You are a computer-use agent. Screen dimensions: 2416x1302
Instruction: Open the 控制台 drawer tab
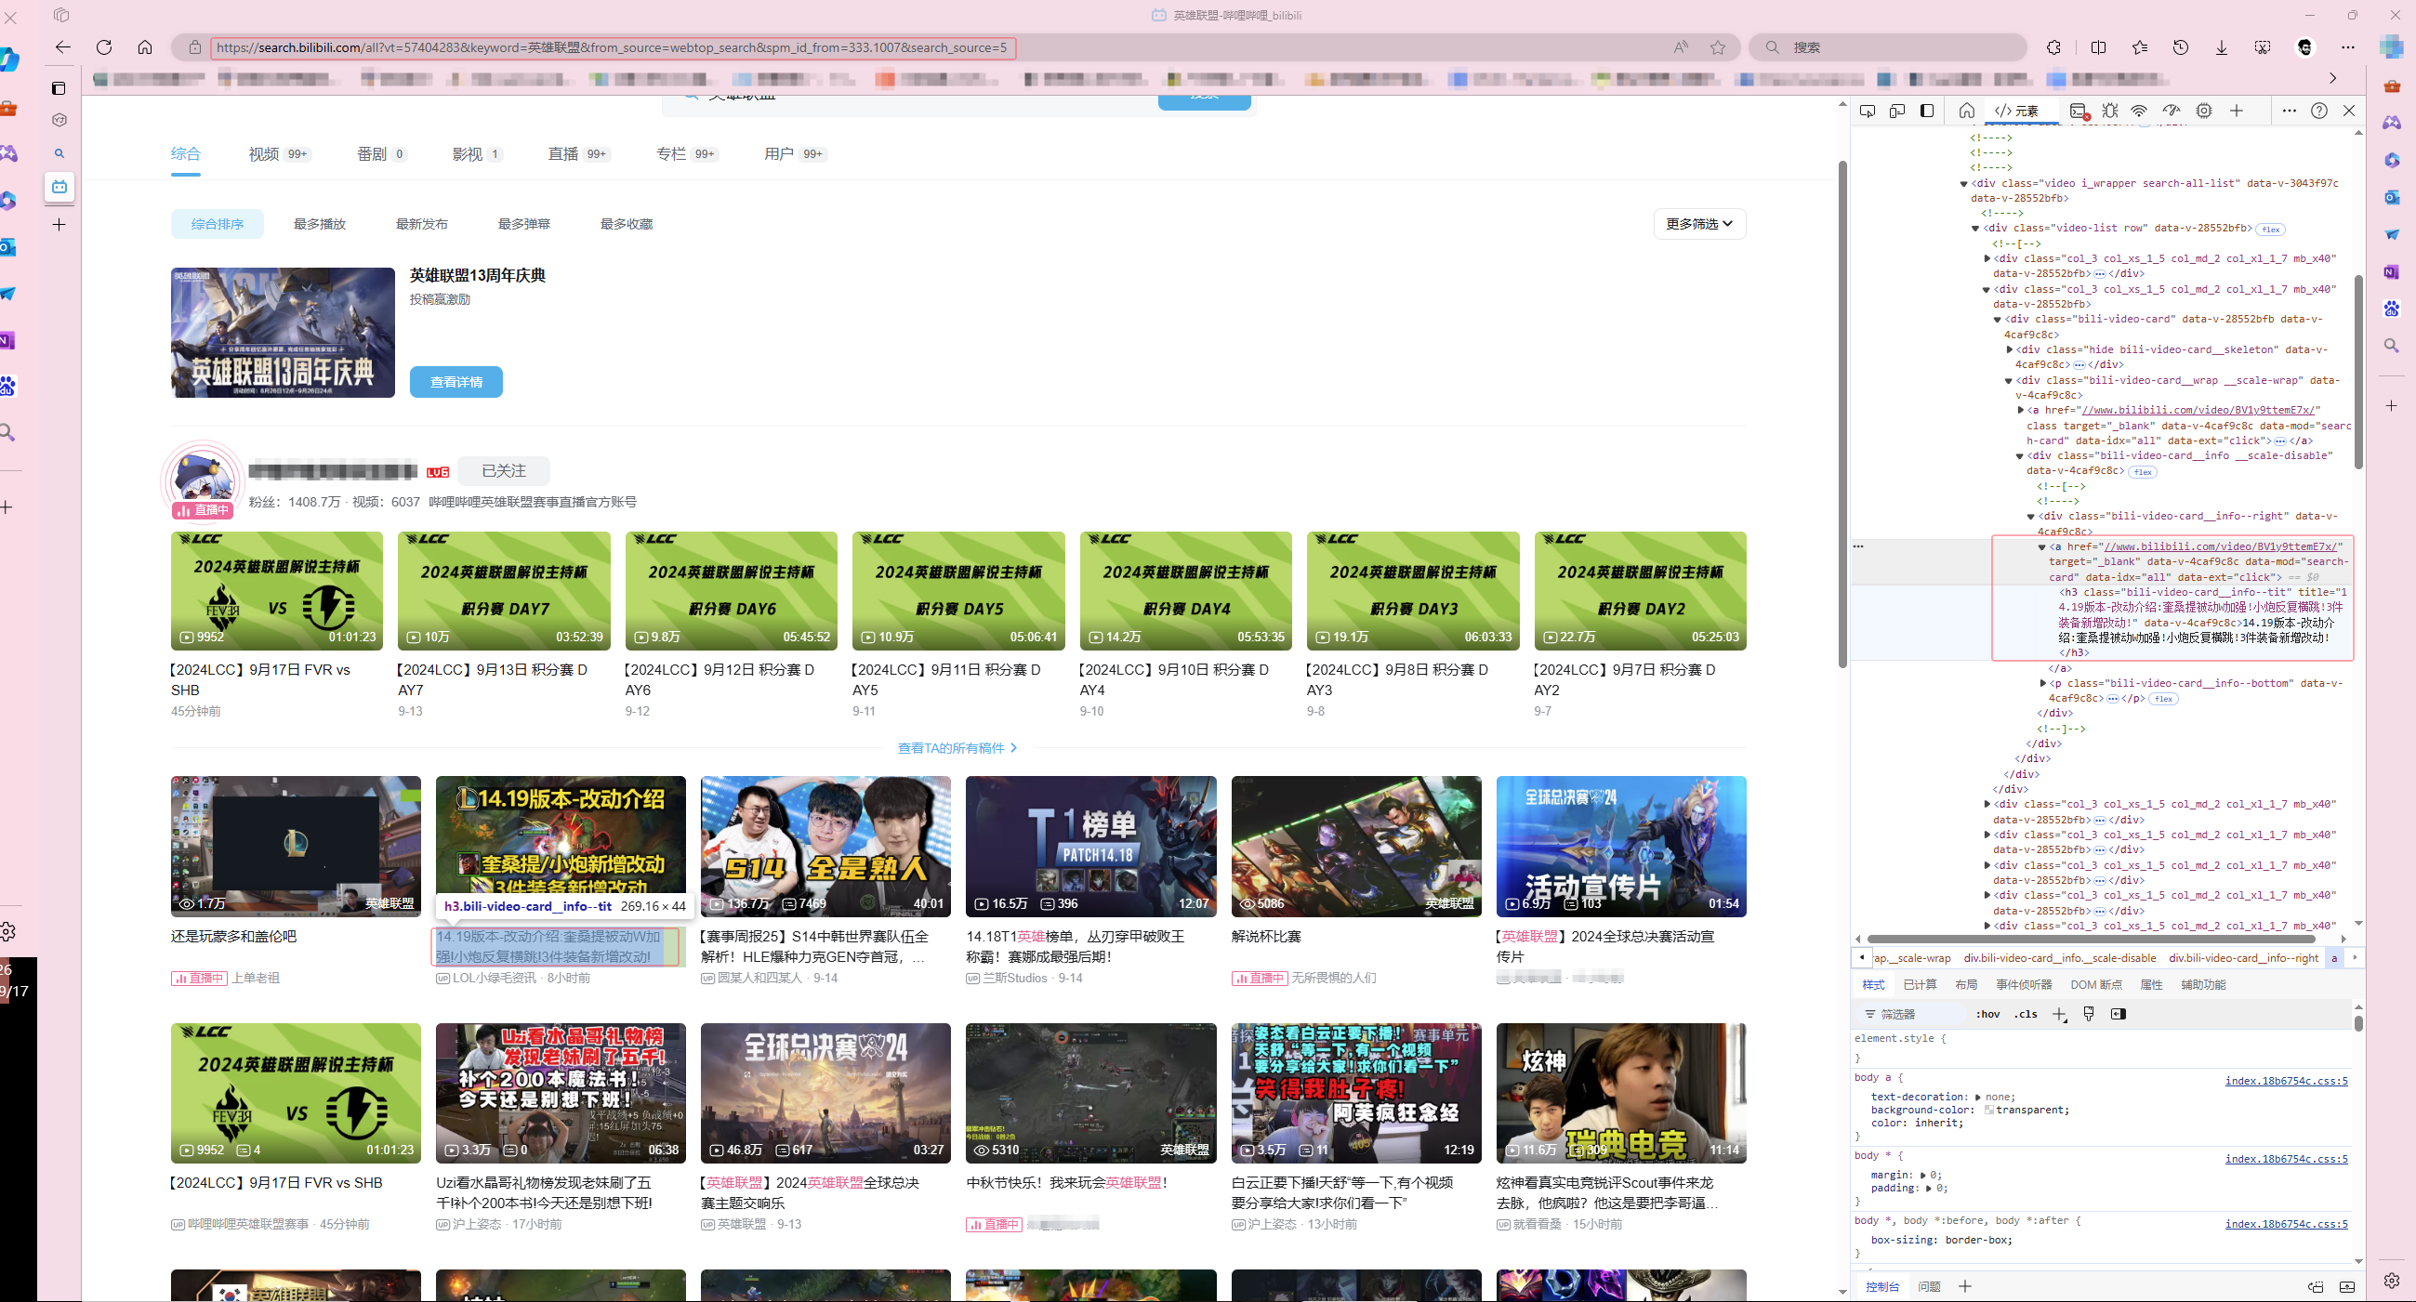point(1882,1286)
